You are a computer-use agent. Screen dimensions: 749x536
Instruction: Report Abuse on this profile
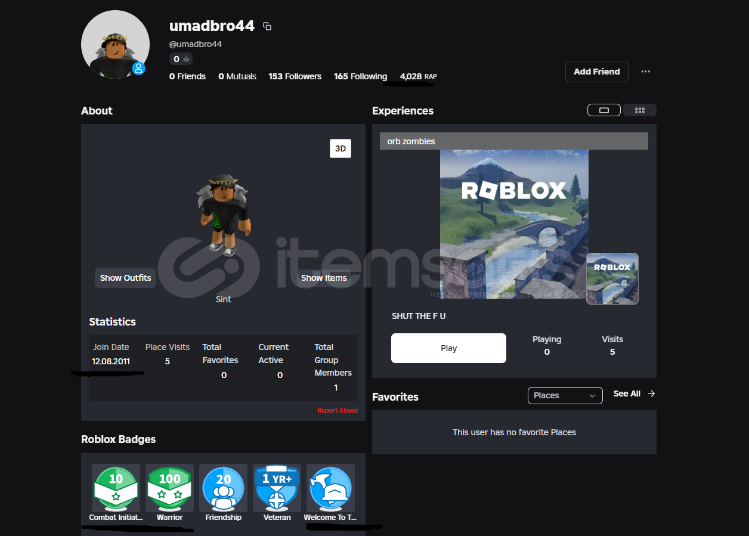click(x=338, y=410)
